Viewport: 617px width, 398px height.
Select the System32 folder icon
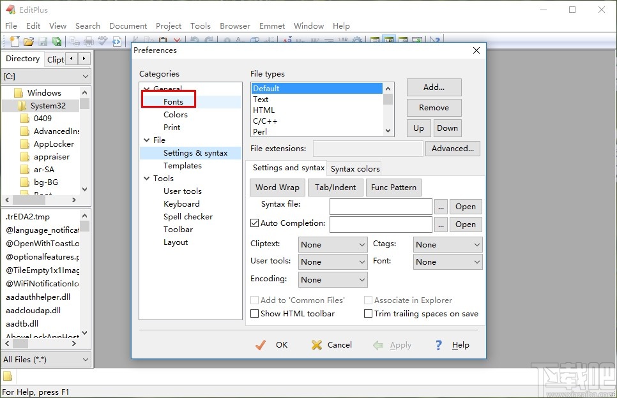click(22, 106)
